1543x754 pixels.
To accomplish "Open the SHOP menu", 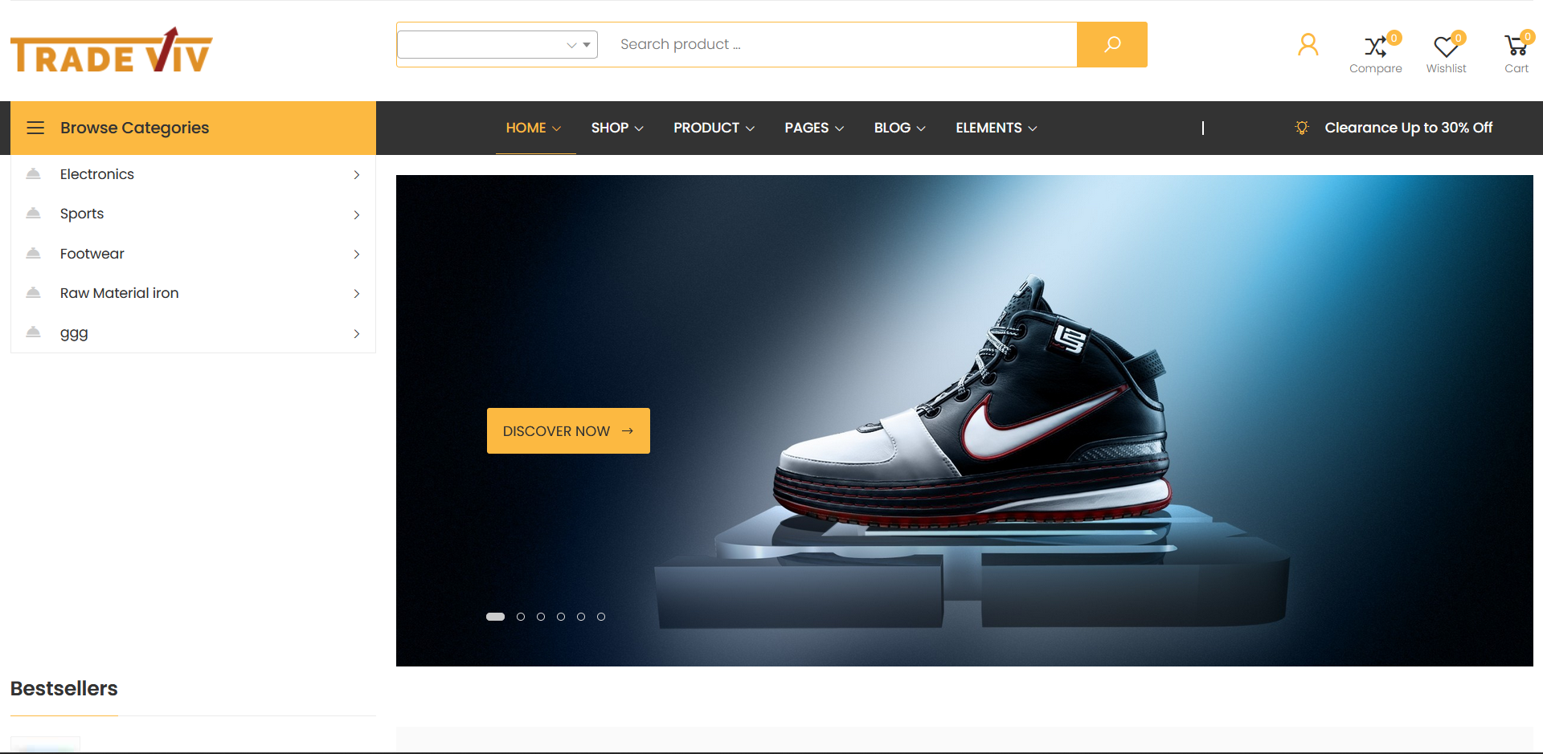I will pos(617,128).
